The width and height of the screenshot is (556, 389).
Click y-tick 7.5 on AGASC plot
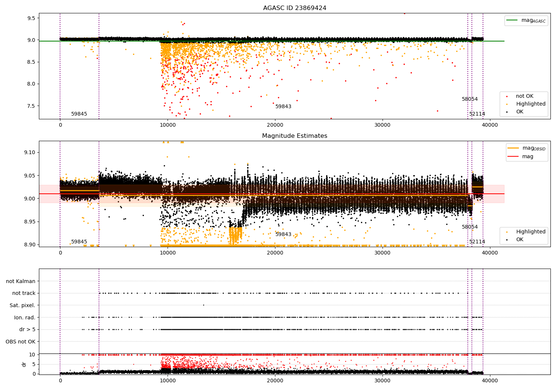31,106
